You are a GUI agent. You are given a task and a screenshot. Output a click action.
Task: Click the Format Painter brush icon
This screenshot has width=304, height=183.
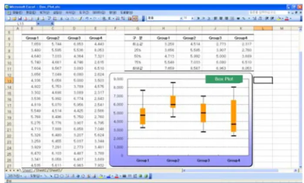point(80,18)
